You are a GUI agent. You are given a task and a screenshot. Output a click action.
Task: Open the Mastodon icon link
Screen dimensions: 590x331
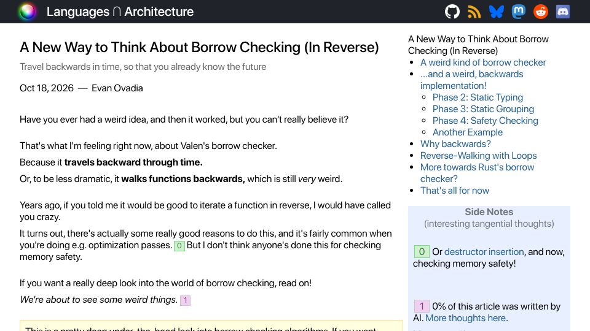[519, 12]
